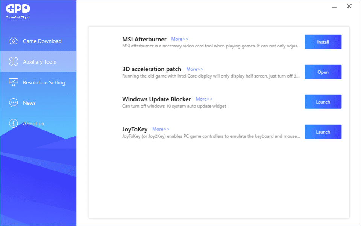The height and width of the screenshot is (226, 361).
Task: Close the GPD window
Action: 349,6
